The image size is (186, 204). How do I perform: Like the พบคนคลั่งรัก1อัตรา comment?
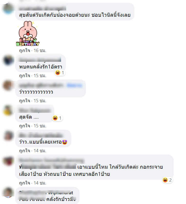pyautogui.click(x=25, y=76)
